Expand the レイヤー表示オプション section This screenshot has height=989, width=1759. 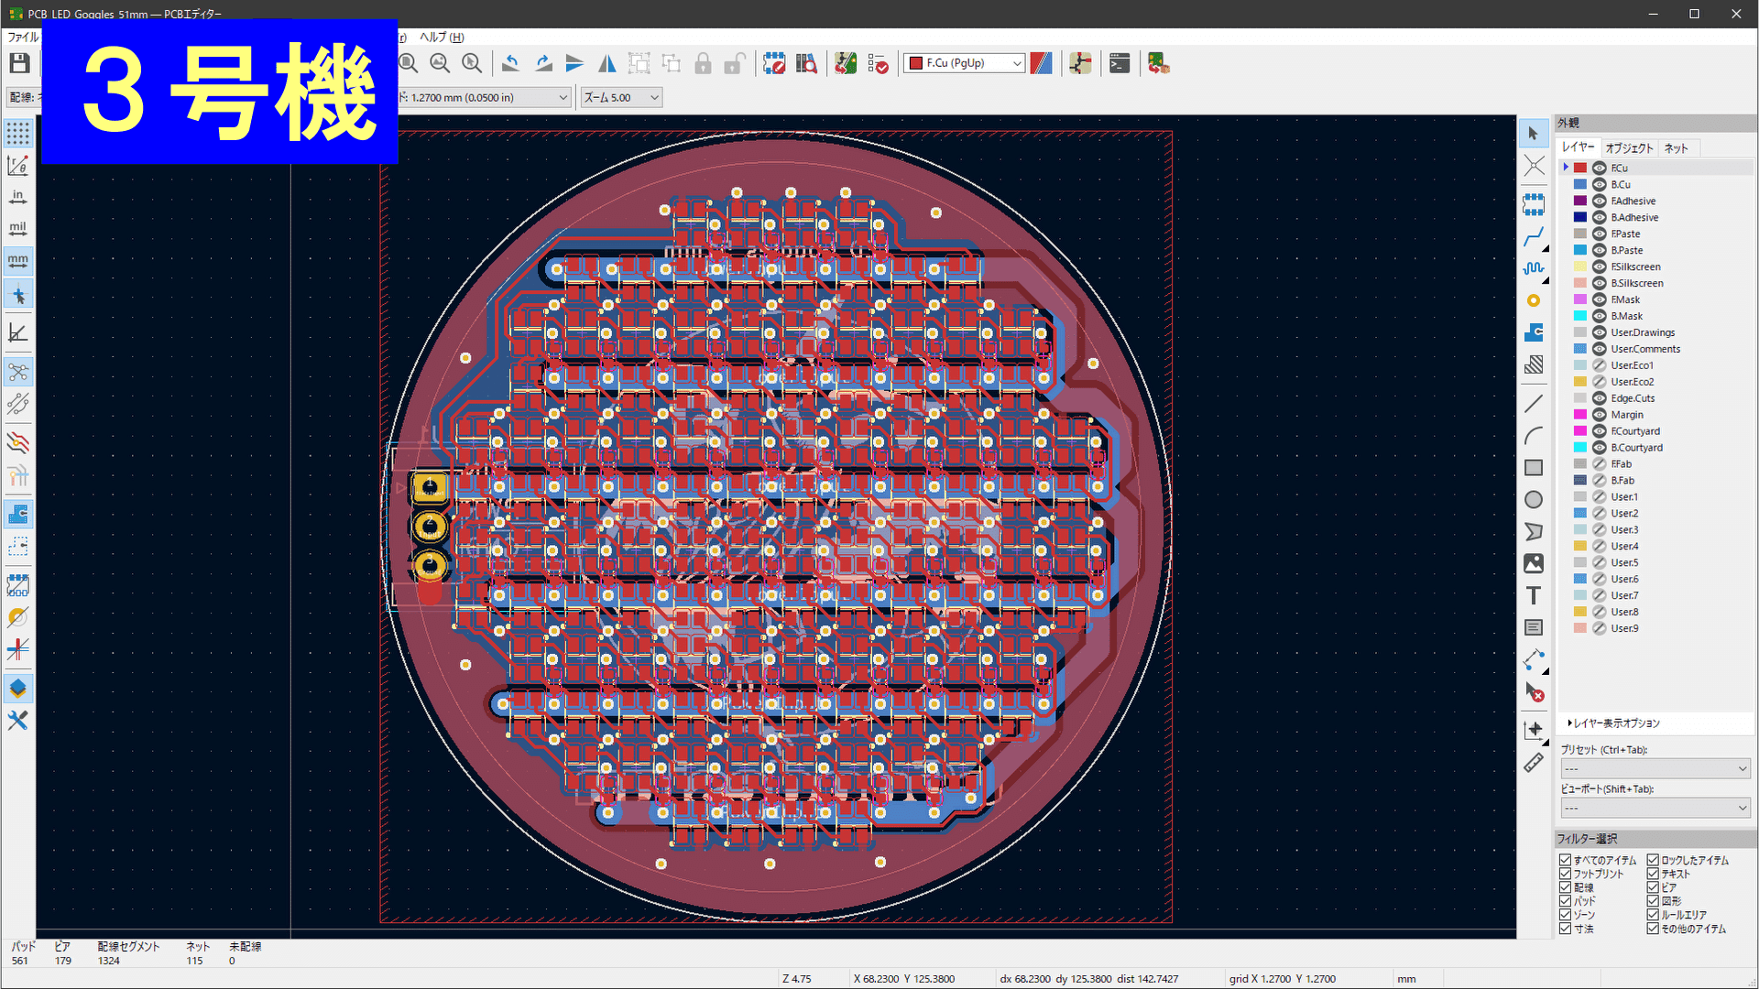pos(1612,723)
